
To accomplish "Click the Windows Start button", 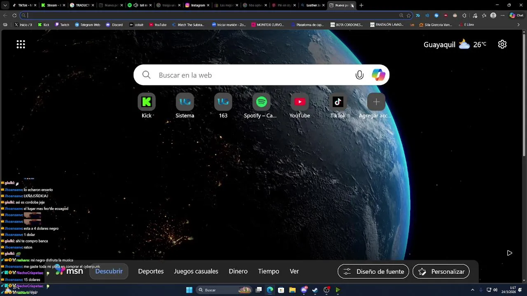I will 189,290.
